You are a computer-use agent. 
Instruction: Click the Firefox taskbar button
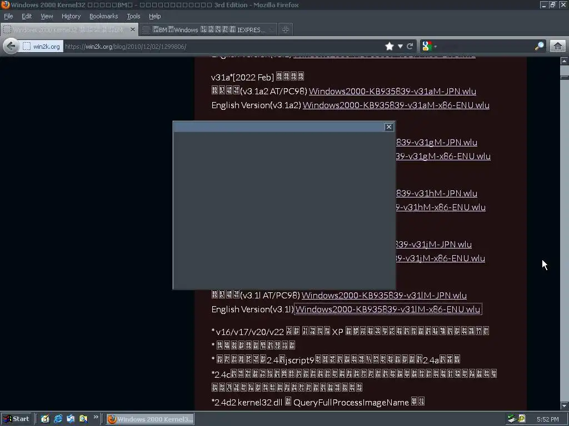pyautogui.click(x=150, y=419)
